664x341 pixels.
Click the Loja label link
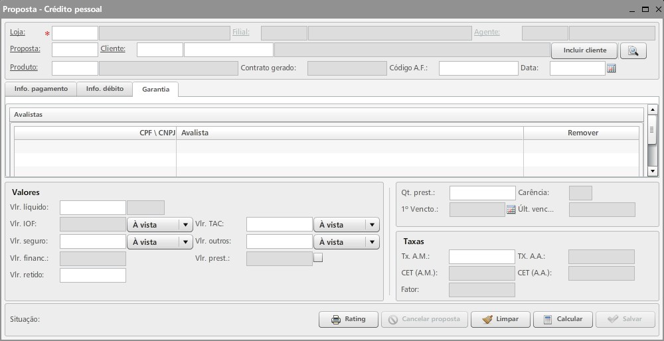[x=17, y=32]
